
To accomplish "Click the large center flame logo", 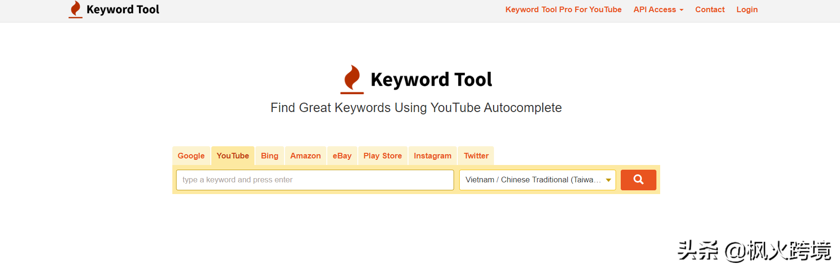I will click(352, 79).
